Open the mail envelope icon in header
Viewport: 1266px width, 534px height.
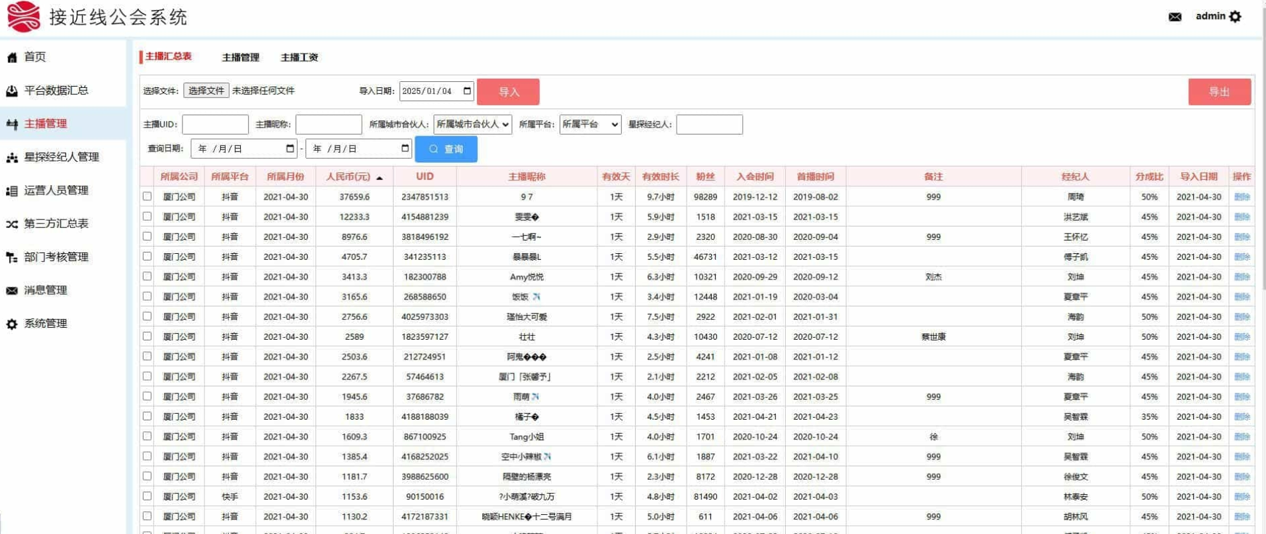click(1175, 17)
